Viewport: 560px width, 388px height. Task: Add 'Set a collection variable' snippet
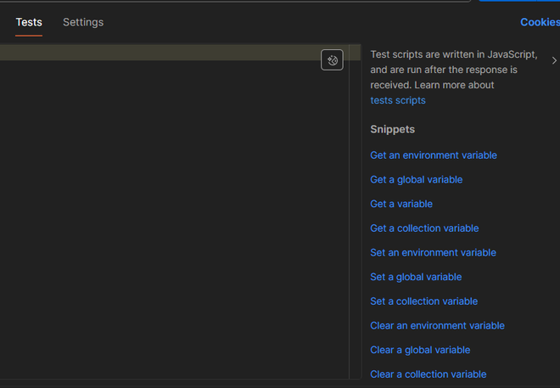point(423,301)
